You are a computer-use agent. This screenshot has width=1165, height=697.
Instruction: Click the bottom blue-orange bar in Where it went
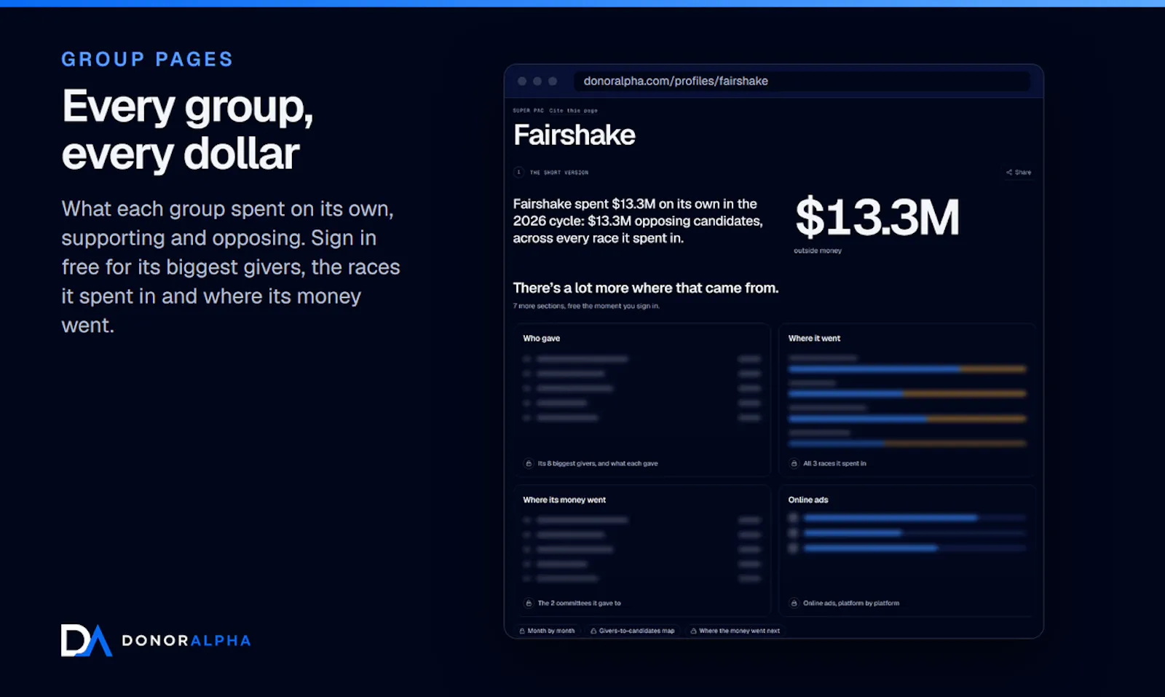tap(907, 444)
